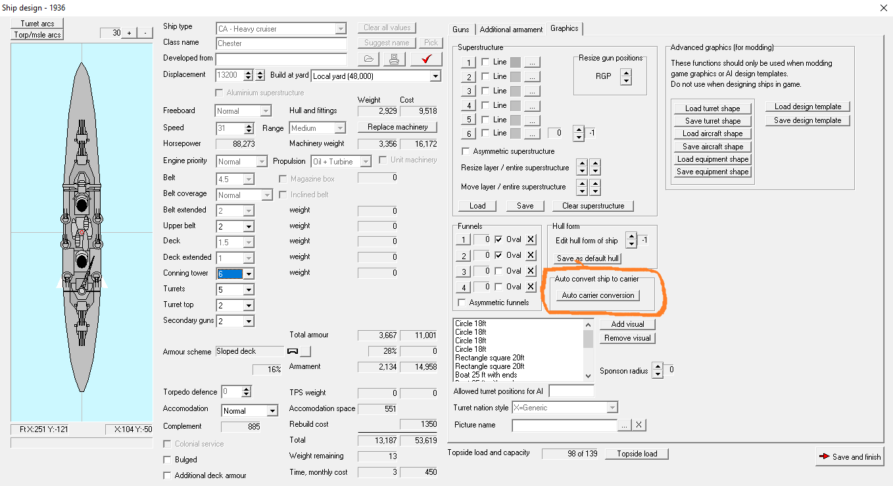The width and height of the screenshot is (893, 486).
Task: Enable Line for superstructure layer 1
Action: (485, 62)
